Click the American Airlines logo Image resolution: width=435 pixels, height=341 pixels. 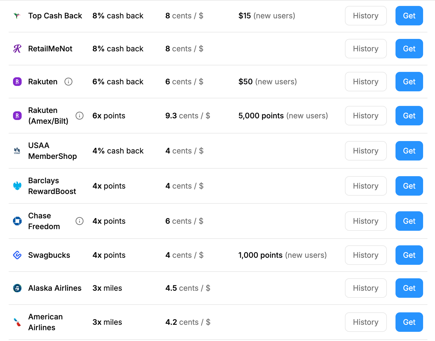pyautogui.click(x=17, y=322)
